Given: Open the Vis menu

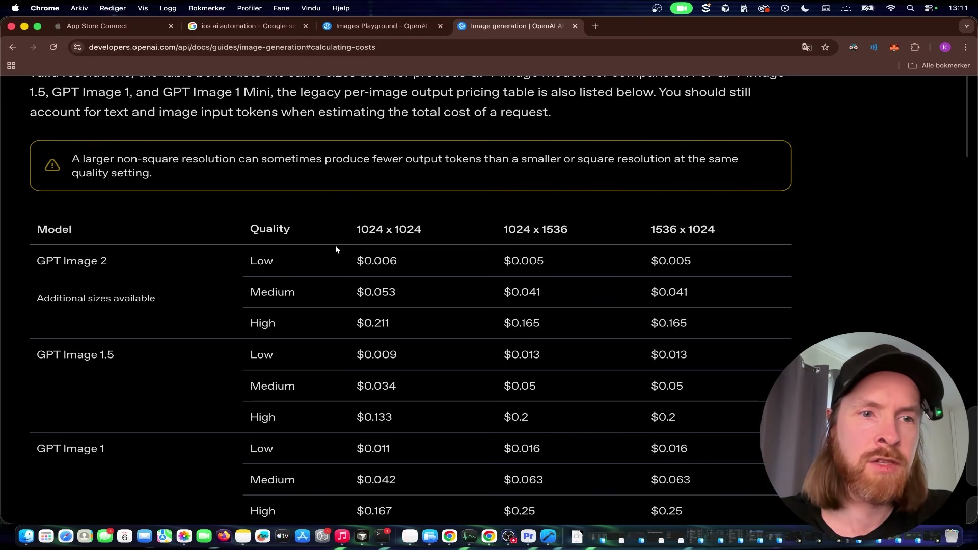Looking at the screenshot, I should coord(143,8).
